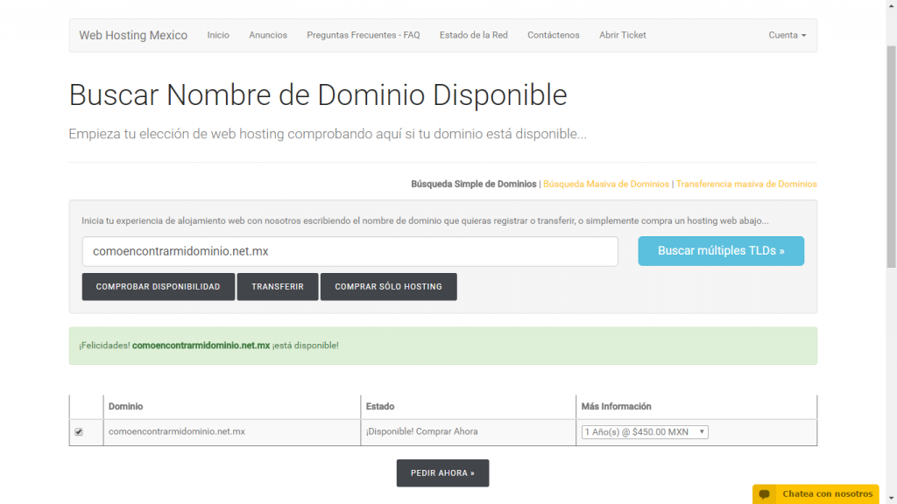Toggle the comoencontrarmidominio.net.mx domain checkbox
Viewport: 897px width, 504px height.
click(x=79, y=432)
